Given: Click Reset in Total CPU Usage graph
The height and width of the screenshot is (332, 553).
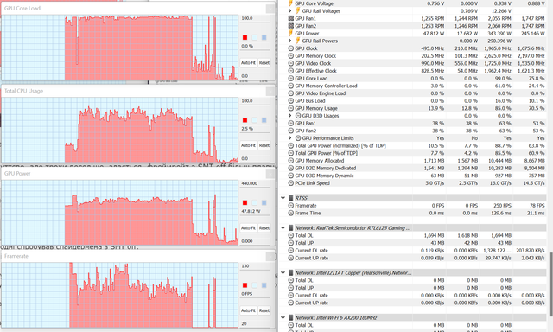Looking at the screenshot, I should click(264, 145).
